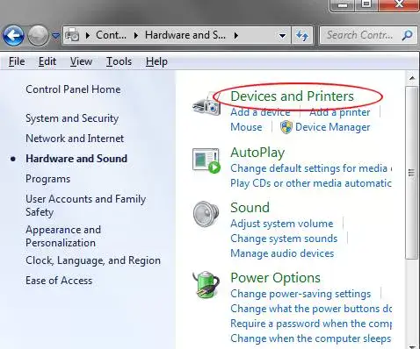This screenshot has height=349, width=420.
Task: Click the Refresh button in address bar
Action: [x=302, y=36]
